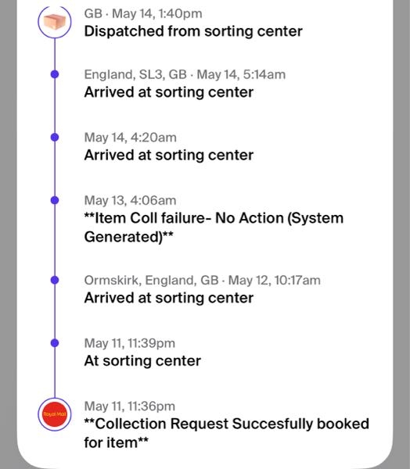410x469 pixels.
Task: Click the 'At sorting center' status text
Action: click(142, 361)
